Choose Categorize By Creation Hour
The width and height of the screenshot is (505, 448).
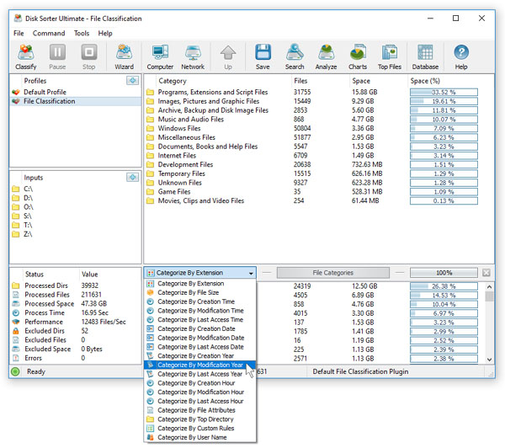click(x=200, y=383)
